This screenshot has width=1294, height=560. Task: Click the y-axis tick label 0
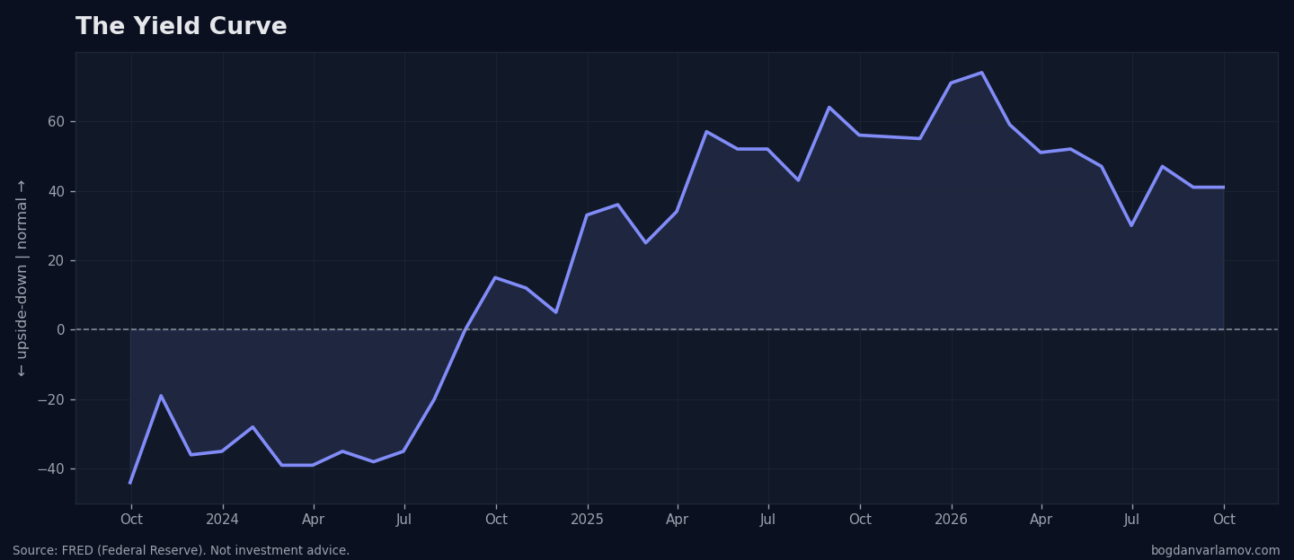[x=60, y=330]
